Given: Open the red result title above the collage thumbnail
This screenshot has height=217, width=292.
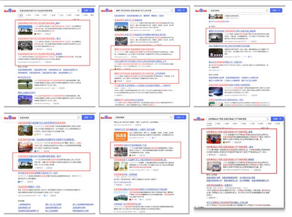Looking at the screenshot, I should [x=130, y=145].
